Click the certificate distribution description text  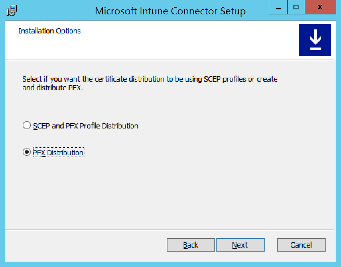pos(149,83)
